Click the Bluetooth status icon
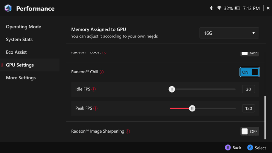272x153 pixels. pos(211,8)
